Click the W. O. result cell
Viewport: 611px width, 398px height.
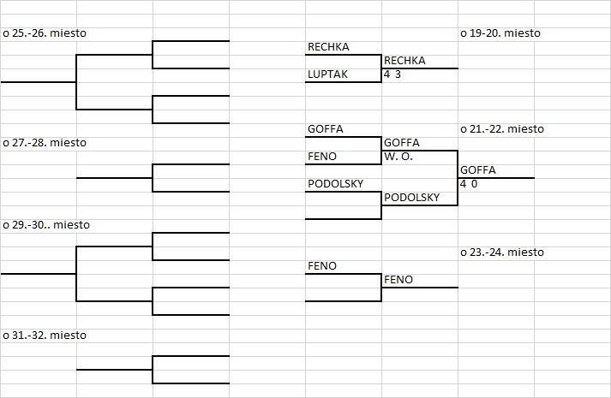pos(420,157)
